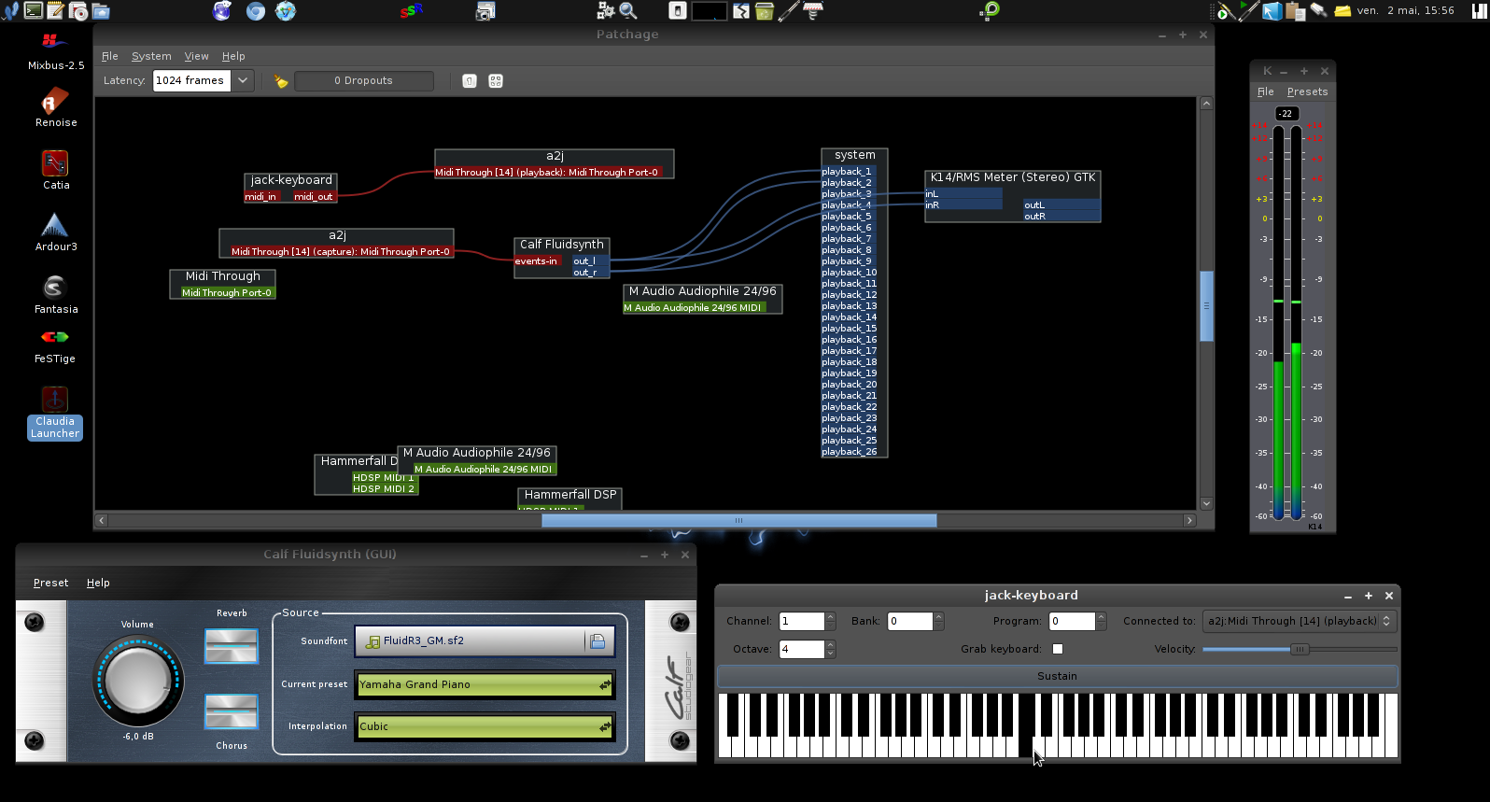Image resolution: width=1490 pixels, height=802 pixels.
Task: Click the zoom to normal size icon
Action: [470, 81]
